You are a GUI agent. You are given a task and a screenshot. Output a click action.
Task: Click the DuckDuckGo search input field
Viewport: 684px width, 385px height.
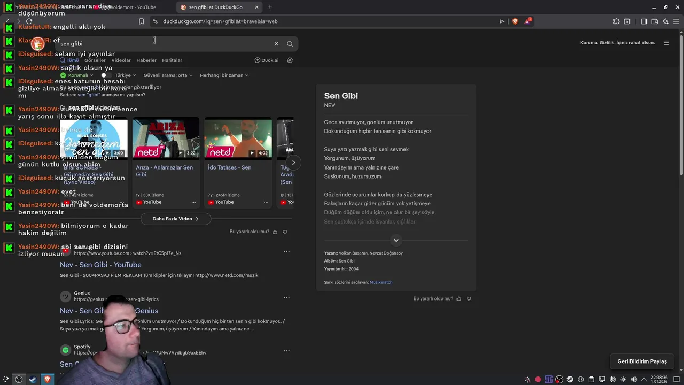[x=166, y=44]
